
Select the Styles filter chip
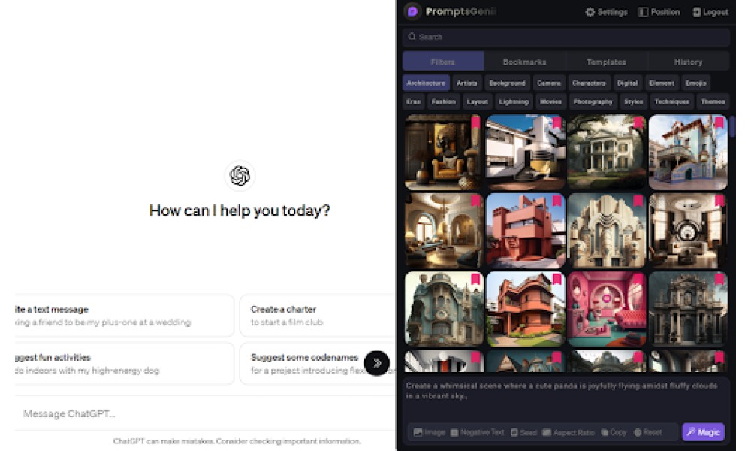pos(633,101)
